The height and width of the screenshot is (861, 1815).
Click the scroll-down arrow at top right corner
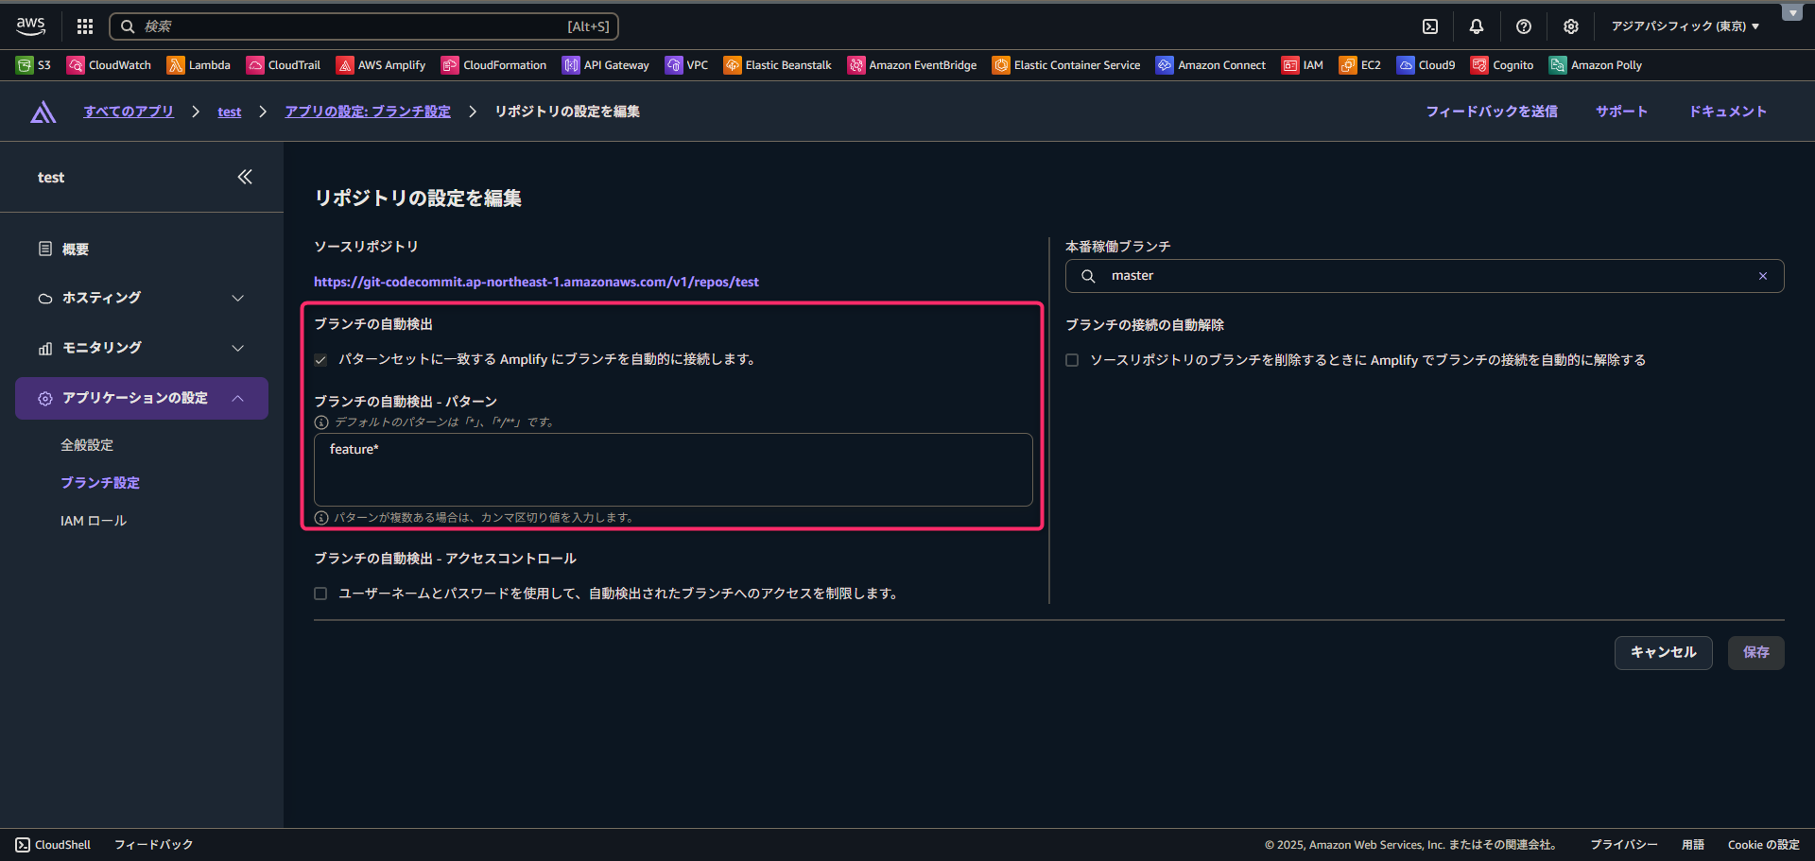pyautogui.click(x=1792, y=12)
